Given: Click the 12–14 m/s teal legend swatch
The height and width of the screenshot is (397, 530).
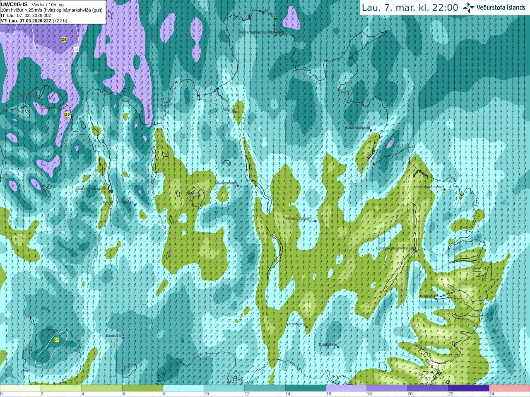Looking at the screenshot, I should click(x=265, y=388).
